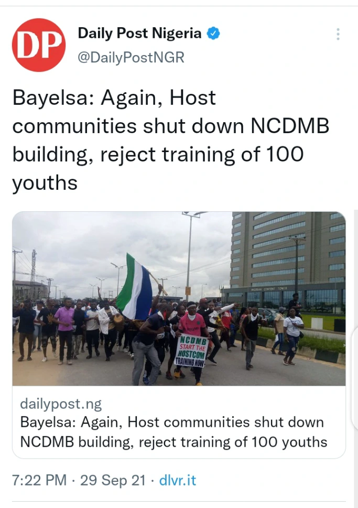
Task: Tap the word 'youths' in tweet body
Action: click(x=45, y=183)
